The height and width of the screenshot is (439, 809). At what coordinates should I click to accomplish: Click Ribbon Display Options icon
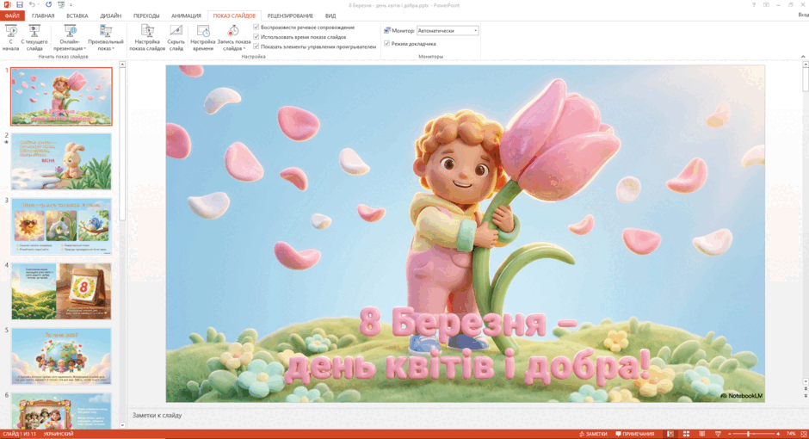point(766,4)
